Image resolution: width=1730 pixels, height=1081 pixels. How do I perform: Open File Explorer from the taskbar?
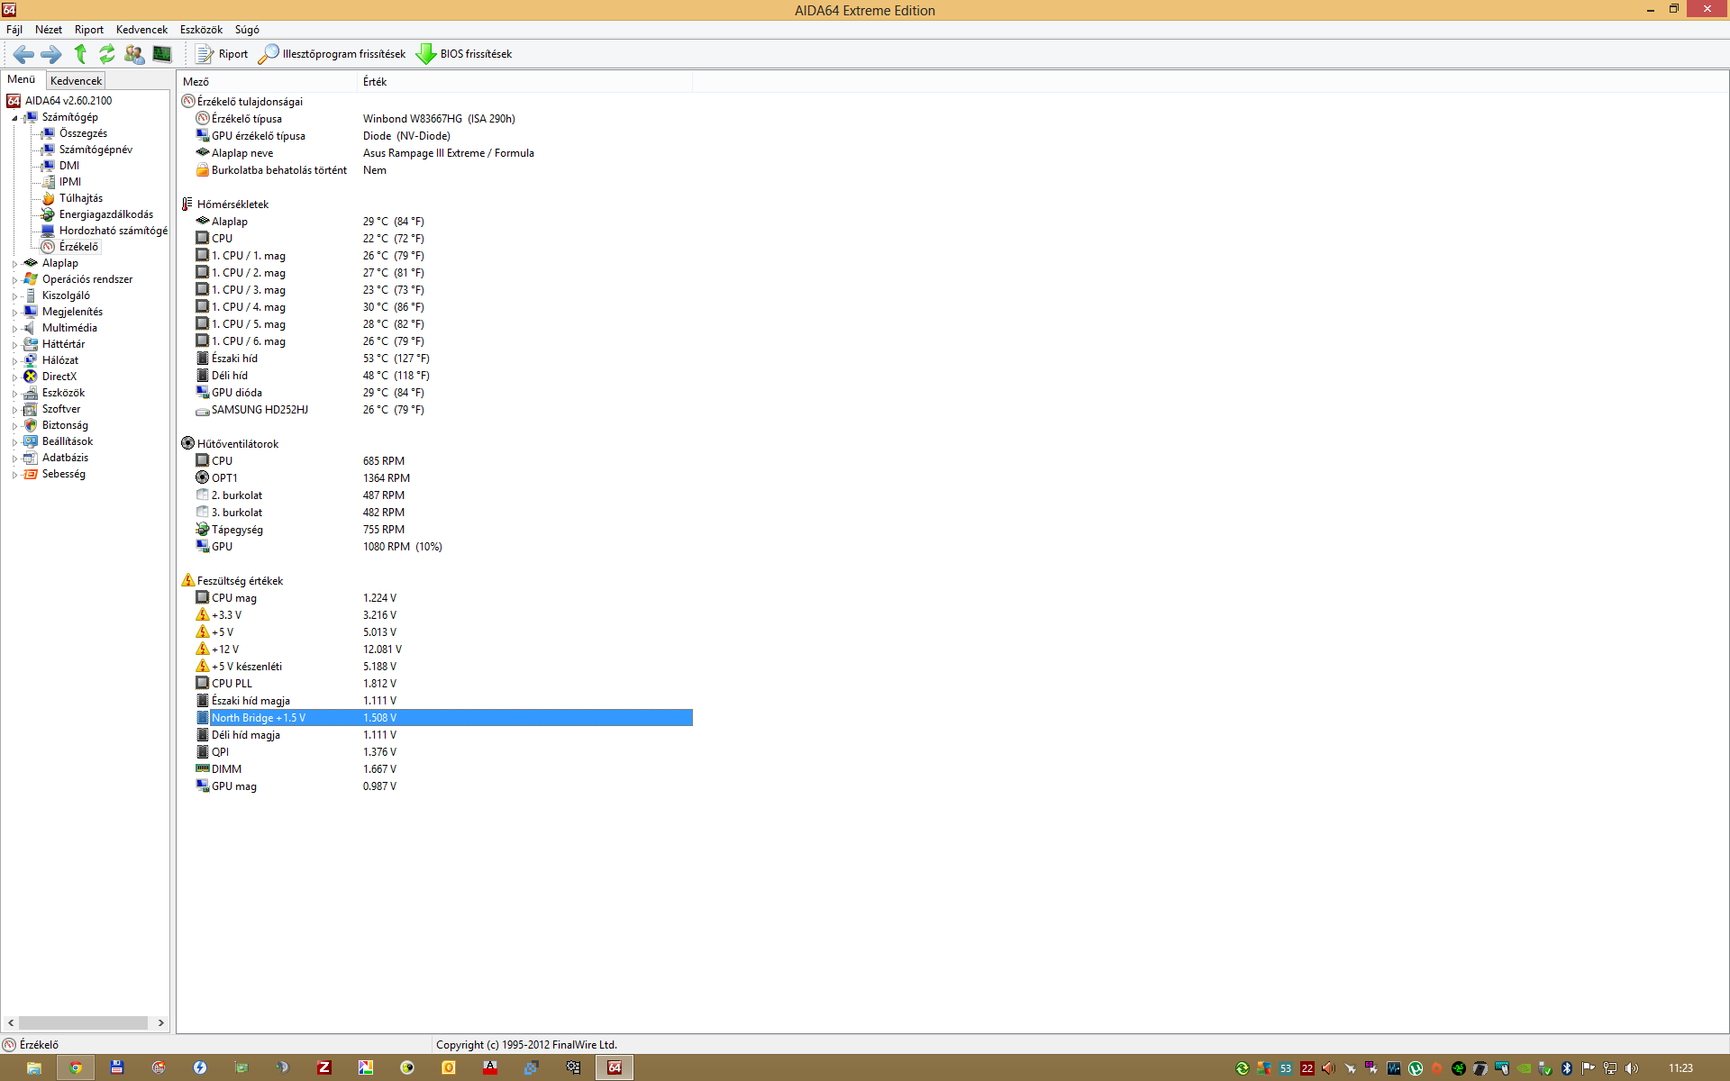pos(34,1067)
